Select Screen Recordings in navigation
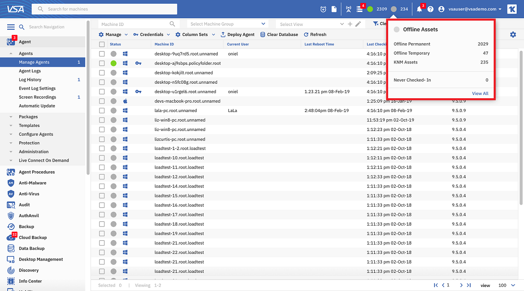The image size is (524, 291). 38,97
